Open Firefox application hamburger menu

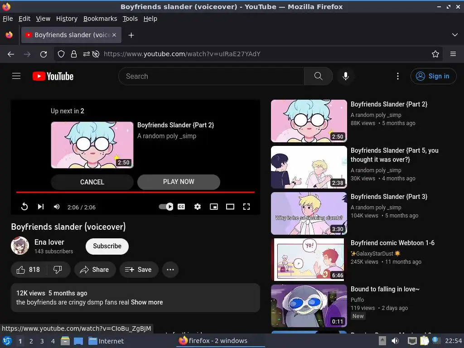pos(453,54)
